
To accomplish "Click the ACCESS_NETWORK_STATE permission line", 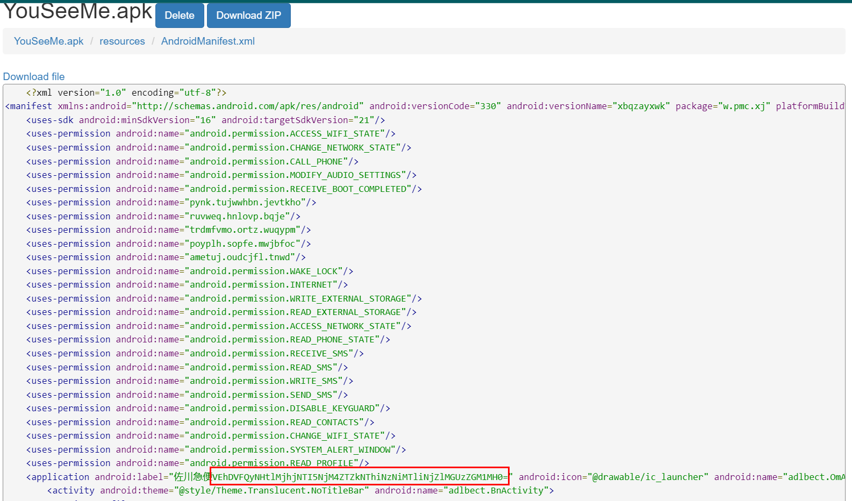I will 219,326.
